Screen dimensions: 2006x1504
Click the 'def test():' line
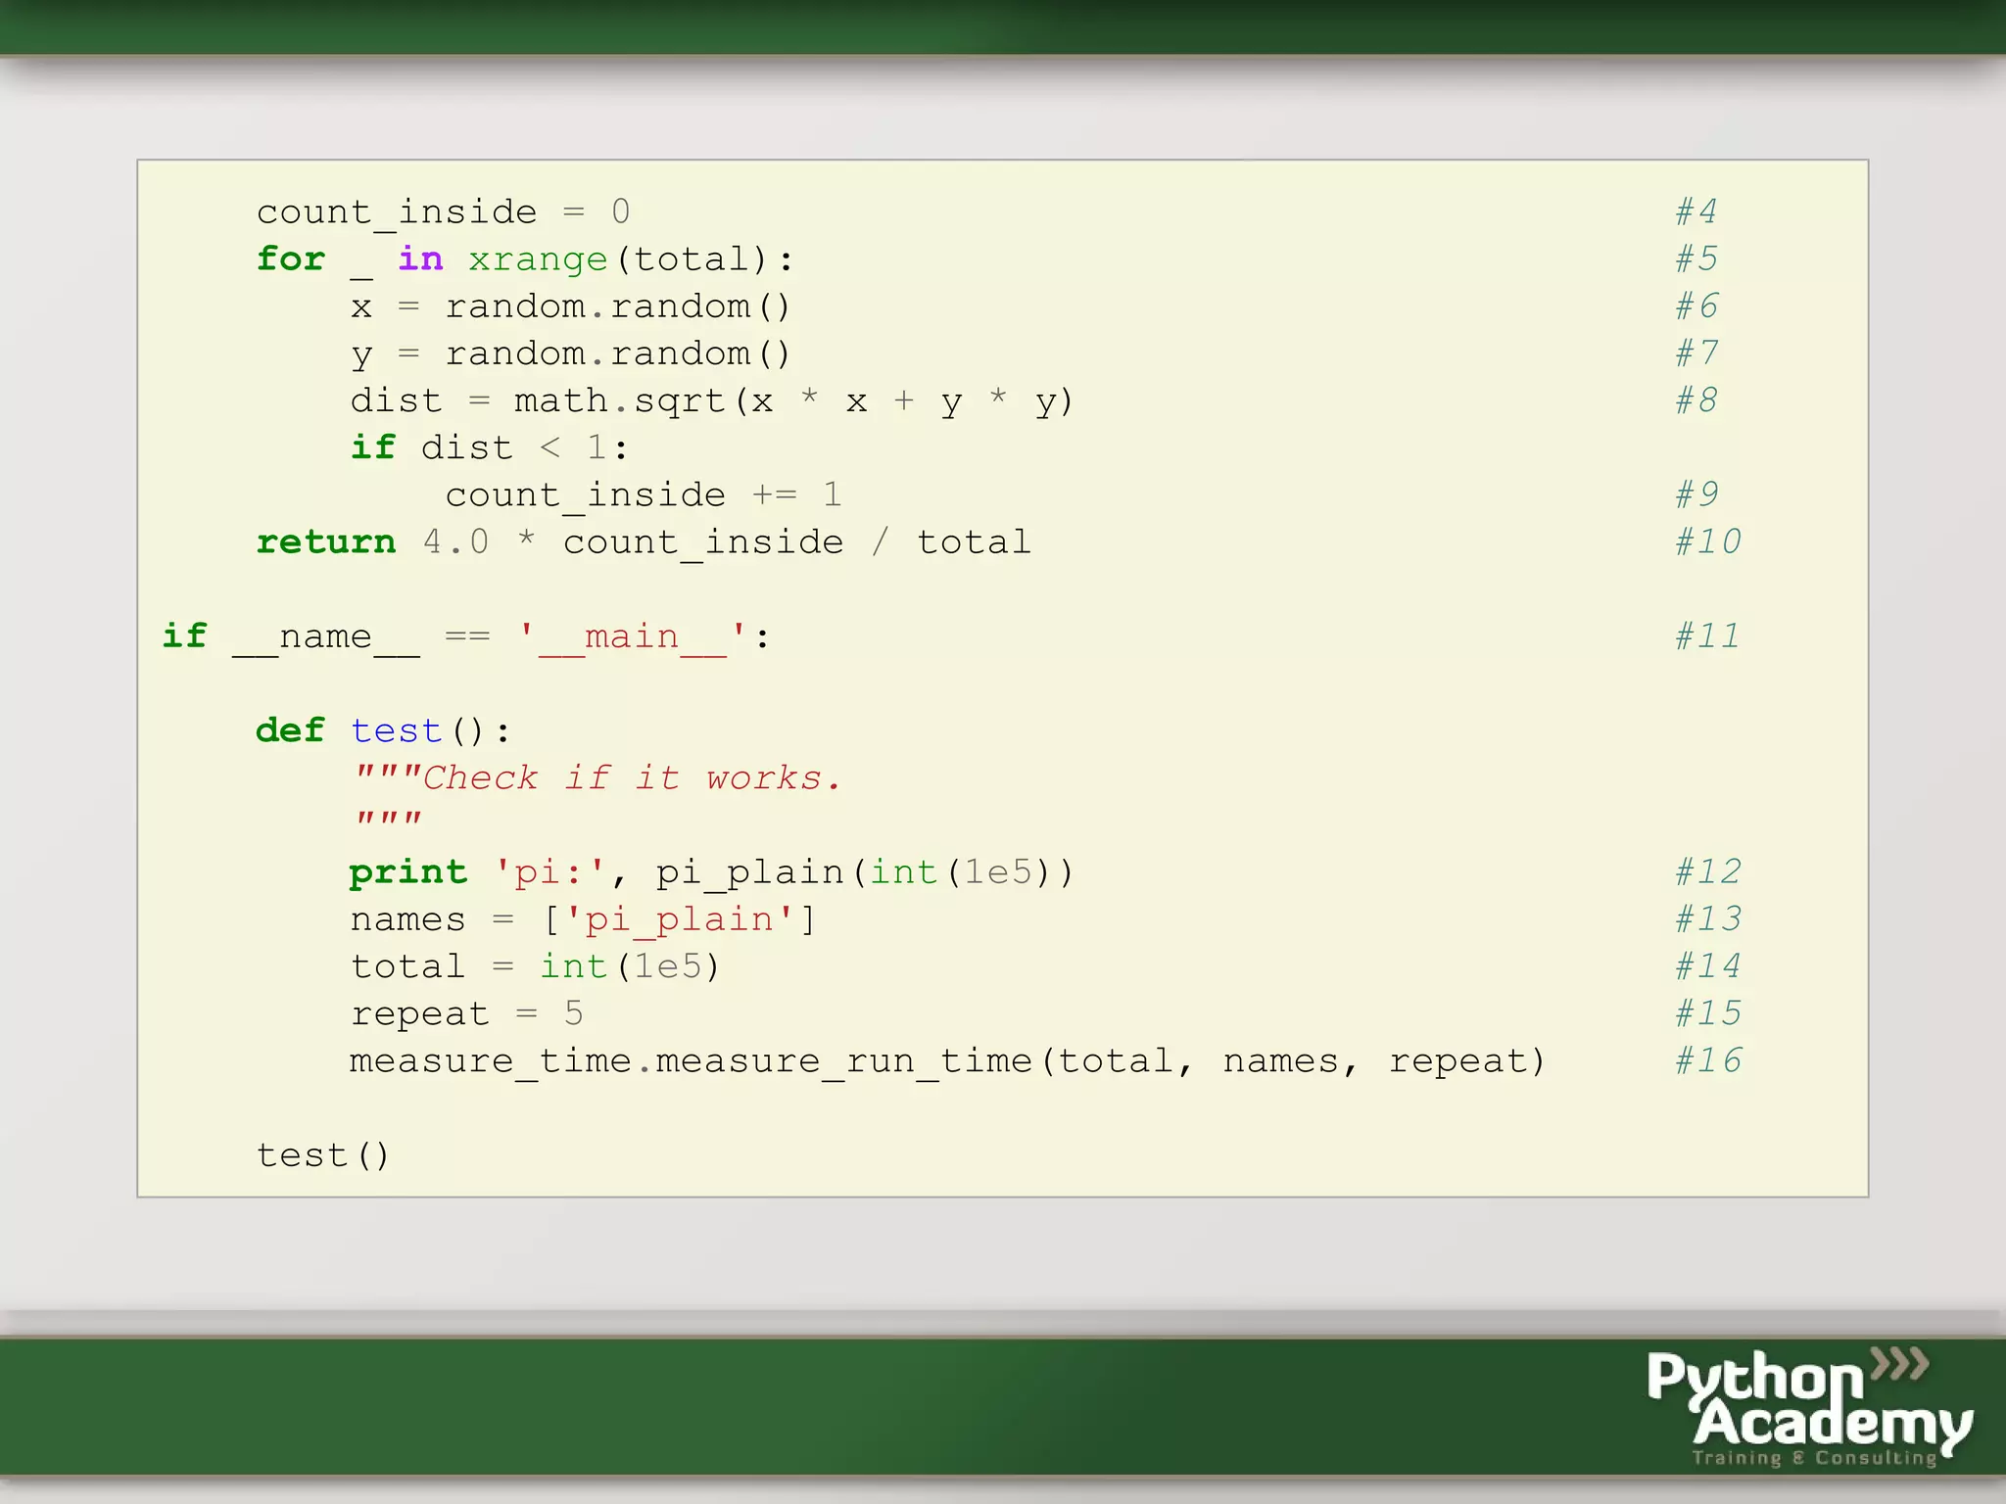(x=383, y=730)
